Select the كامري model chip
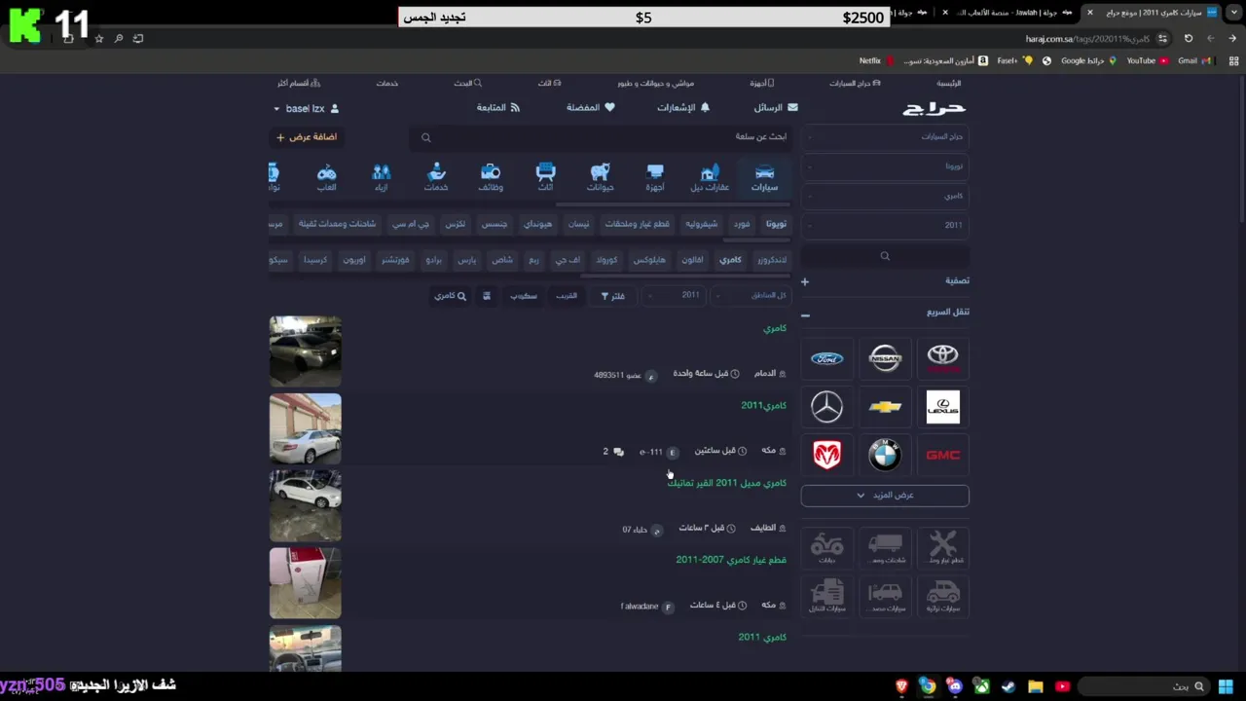 [x=730, y=260]
